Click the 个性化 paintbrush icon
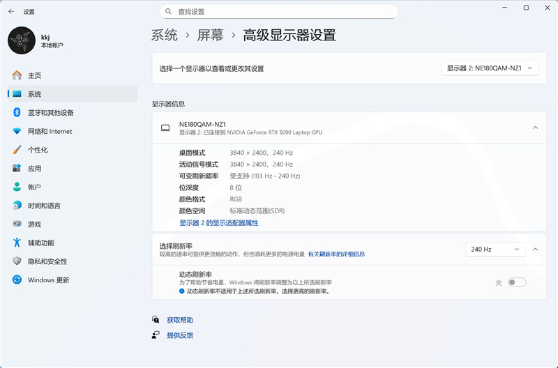Screen dimensions: 558x368 coord(17,150)
